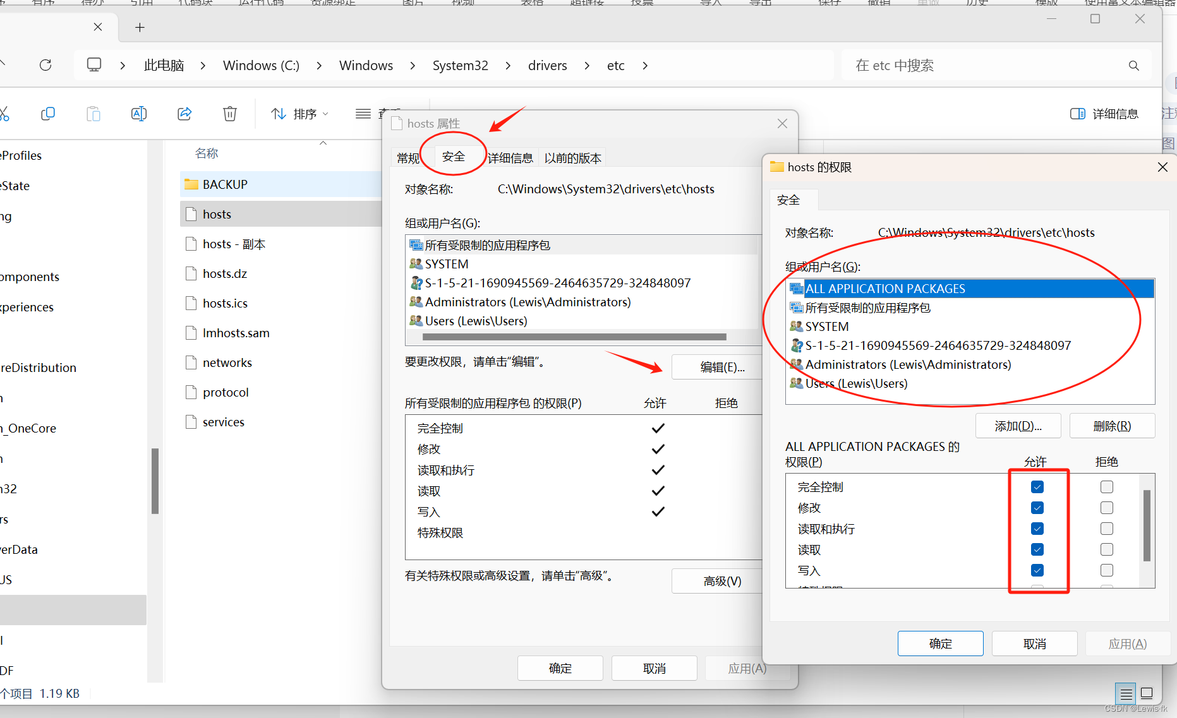Toggle 读取和执行 Allow checkbox
This screenshot has width=1177, height=718.
click(x=1037, y=529)
